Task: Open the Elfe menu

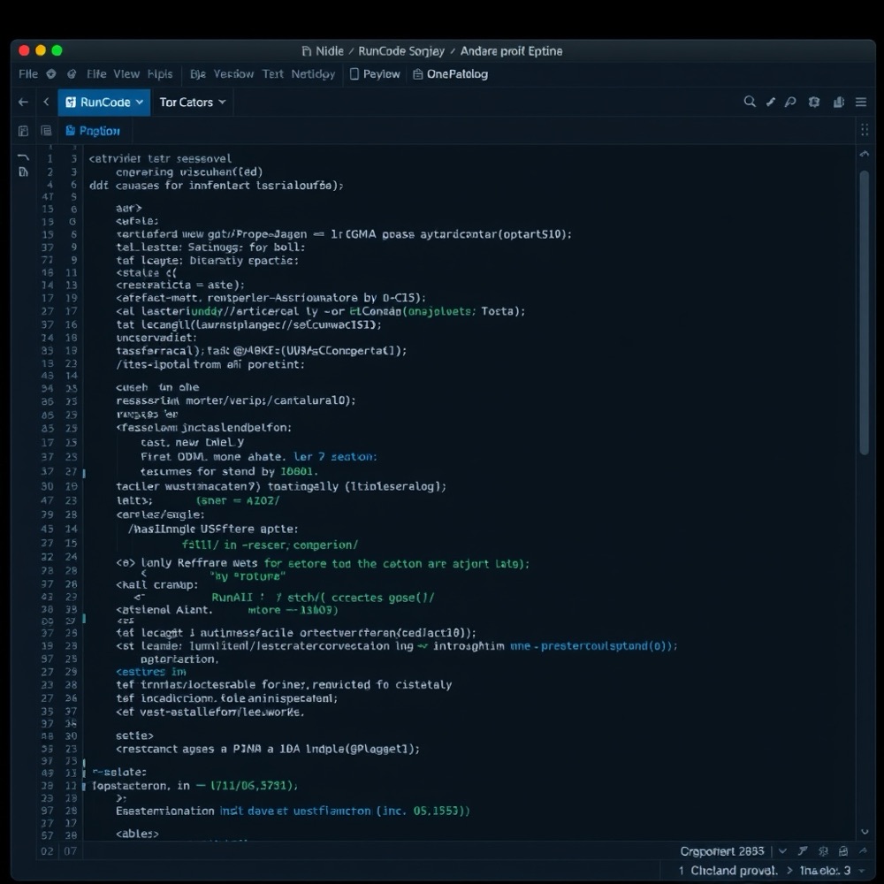Action: [x=96, y=74]
